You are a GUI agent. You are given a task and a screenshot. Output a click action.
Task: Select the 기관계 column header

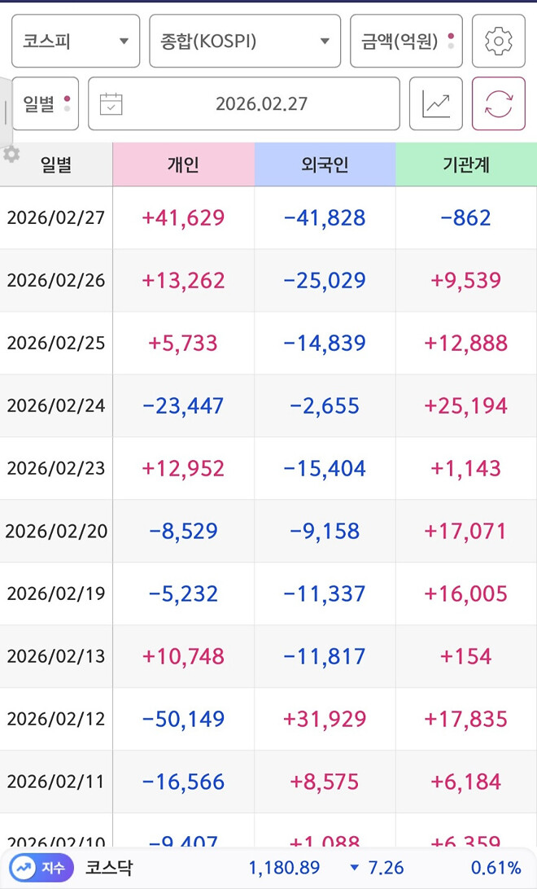point(466,165)
